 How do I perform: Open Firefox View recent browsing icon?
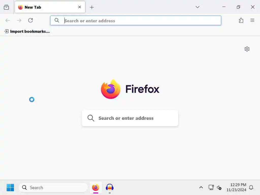[x=6, y=7]
